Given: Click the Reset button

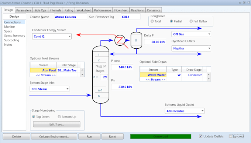Looking at the screenshot, I should click(x=113, y=136).
